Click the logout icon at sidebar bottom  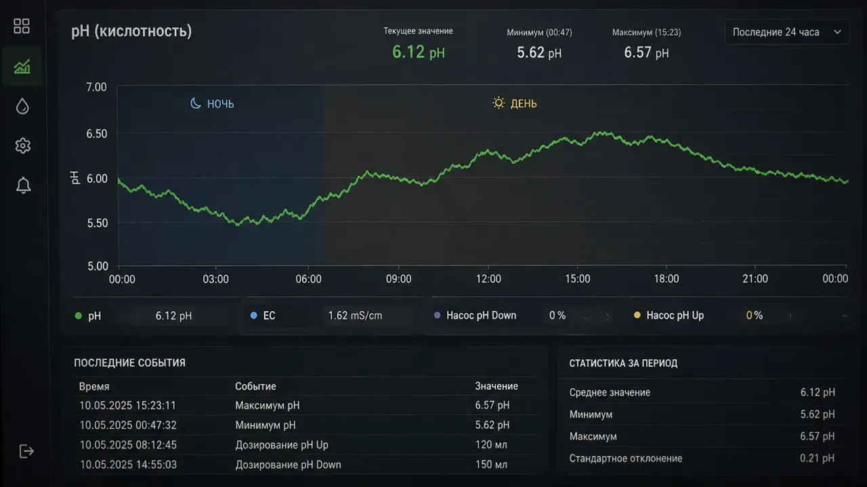tap(26, 451)
